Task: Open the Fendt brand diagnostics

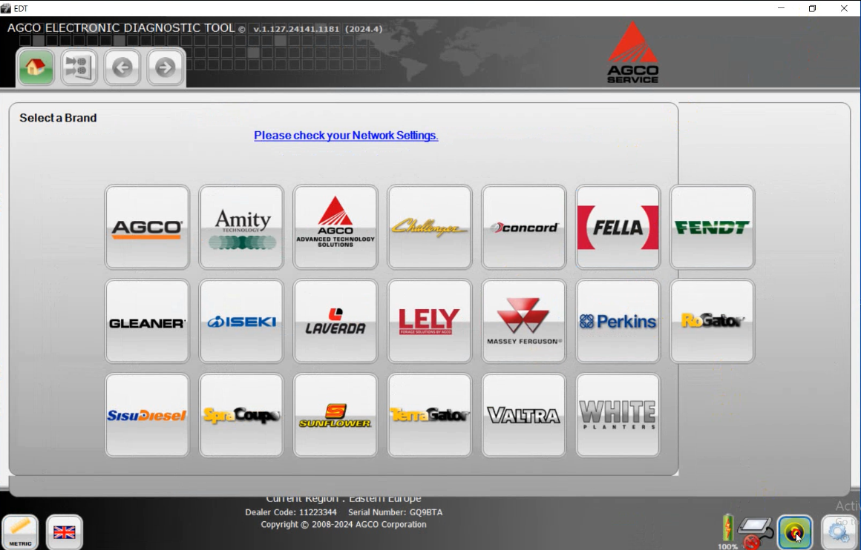Action: tap(712, 227)
